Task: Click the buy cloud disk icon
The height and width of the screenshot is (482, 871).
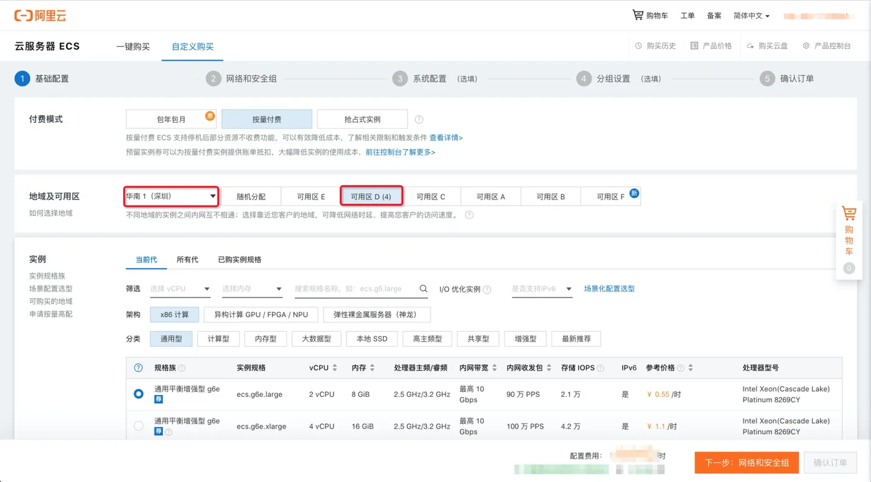Action: [x=751, y=46]
